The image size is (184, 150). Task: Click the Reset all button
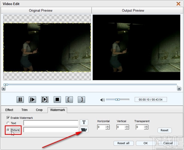(x=124, y=143)
